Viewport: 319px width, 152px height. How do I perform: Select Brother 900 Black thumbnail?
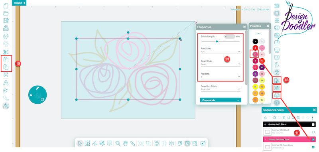click(x=268, y=132)
